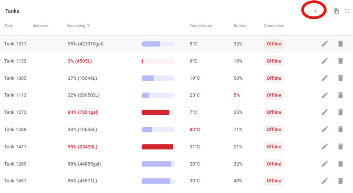Click Tank 1471 red level bar
The image size is (353, 193).
click(158, 147)
